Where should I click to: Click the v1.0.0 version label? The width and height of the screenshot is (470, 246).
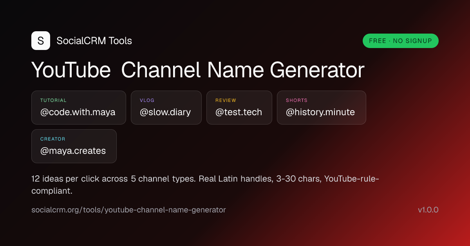click(428, 210)
